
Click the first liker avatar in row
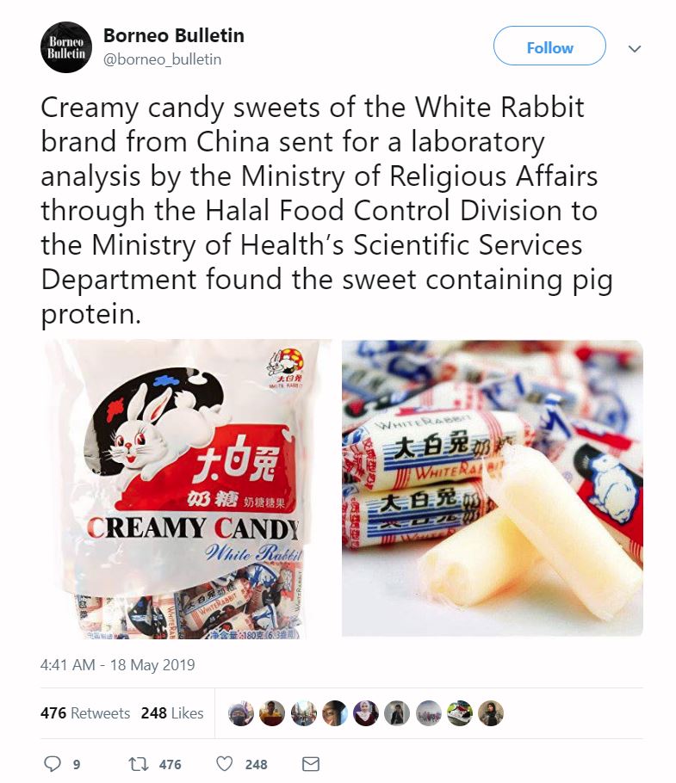click(x=241, y=713)
